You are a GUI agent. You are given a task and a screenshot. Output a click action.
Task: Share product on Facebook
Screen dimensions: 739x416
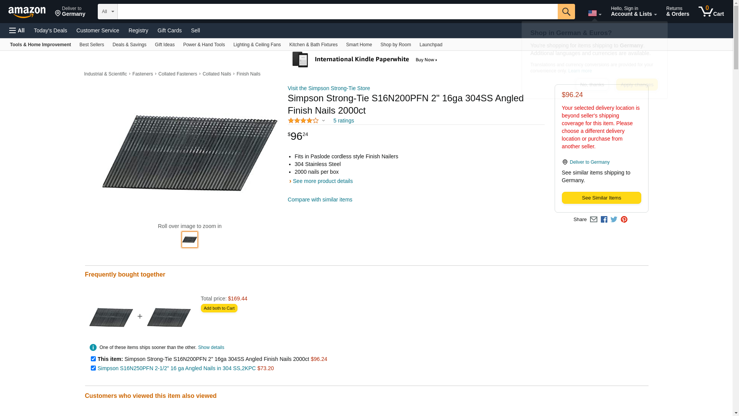pos(604,220)
